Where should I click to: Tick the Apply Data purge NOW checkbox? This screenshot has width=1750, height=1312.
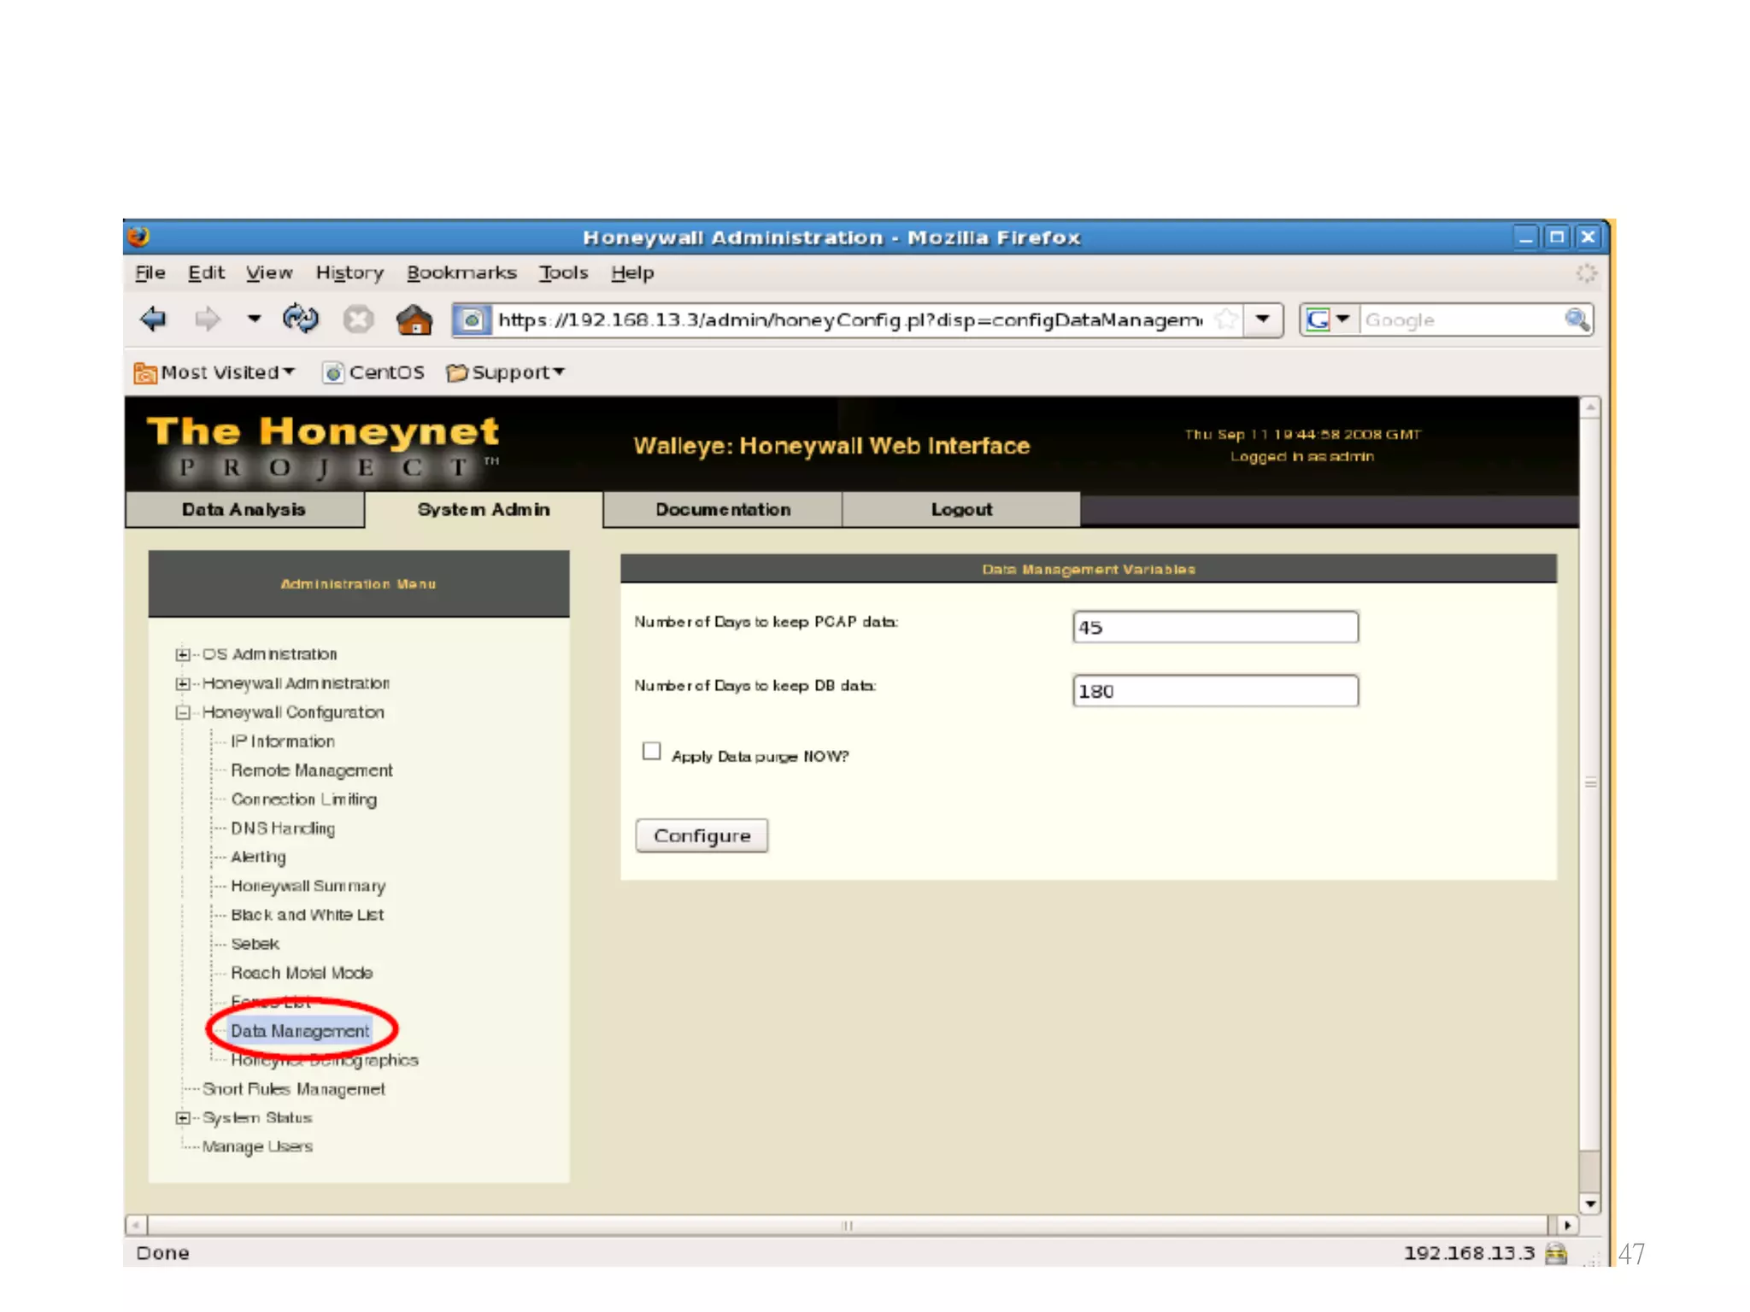[652, 752]
